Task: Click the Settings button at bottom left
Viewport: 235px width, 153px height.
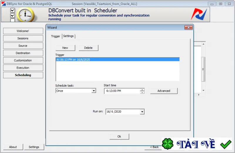Action: pyautogui.click(x=34, y=147)
